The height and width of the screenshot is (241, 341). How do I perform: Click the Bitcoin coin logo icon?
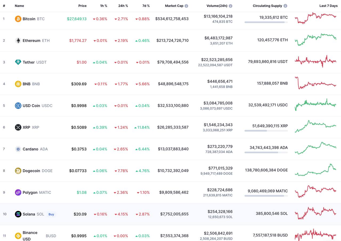coord(18,19)
